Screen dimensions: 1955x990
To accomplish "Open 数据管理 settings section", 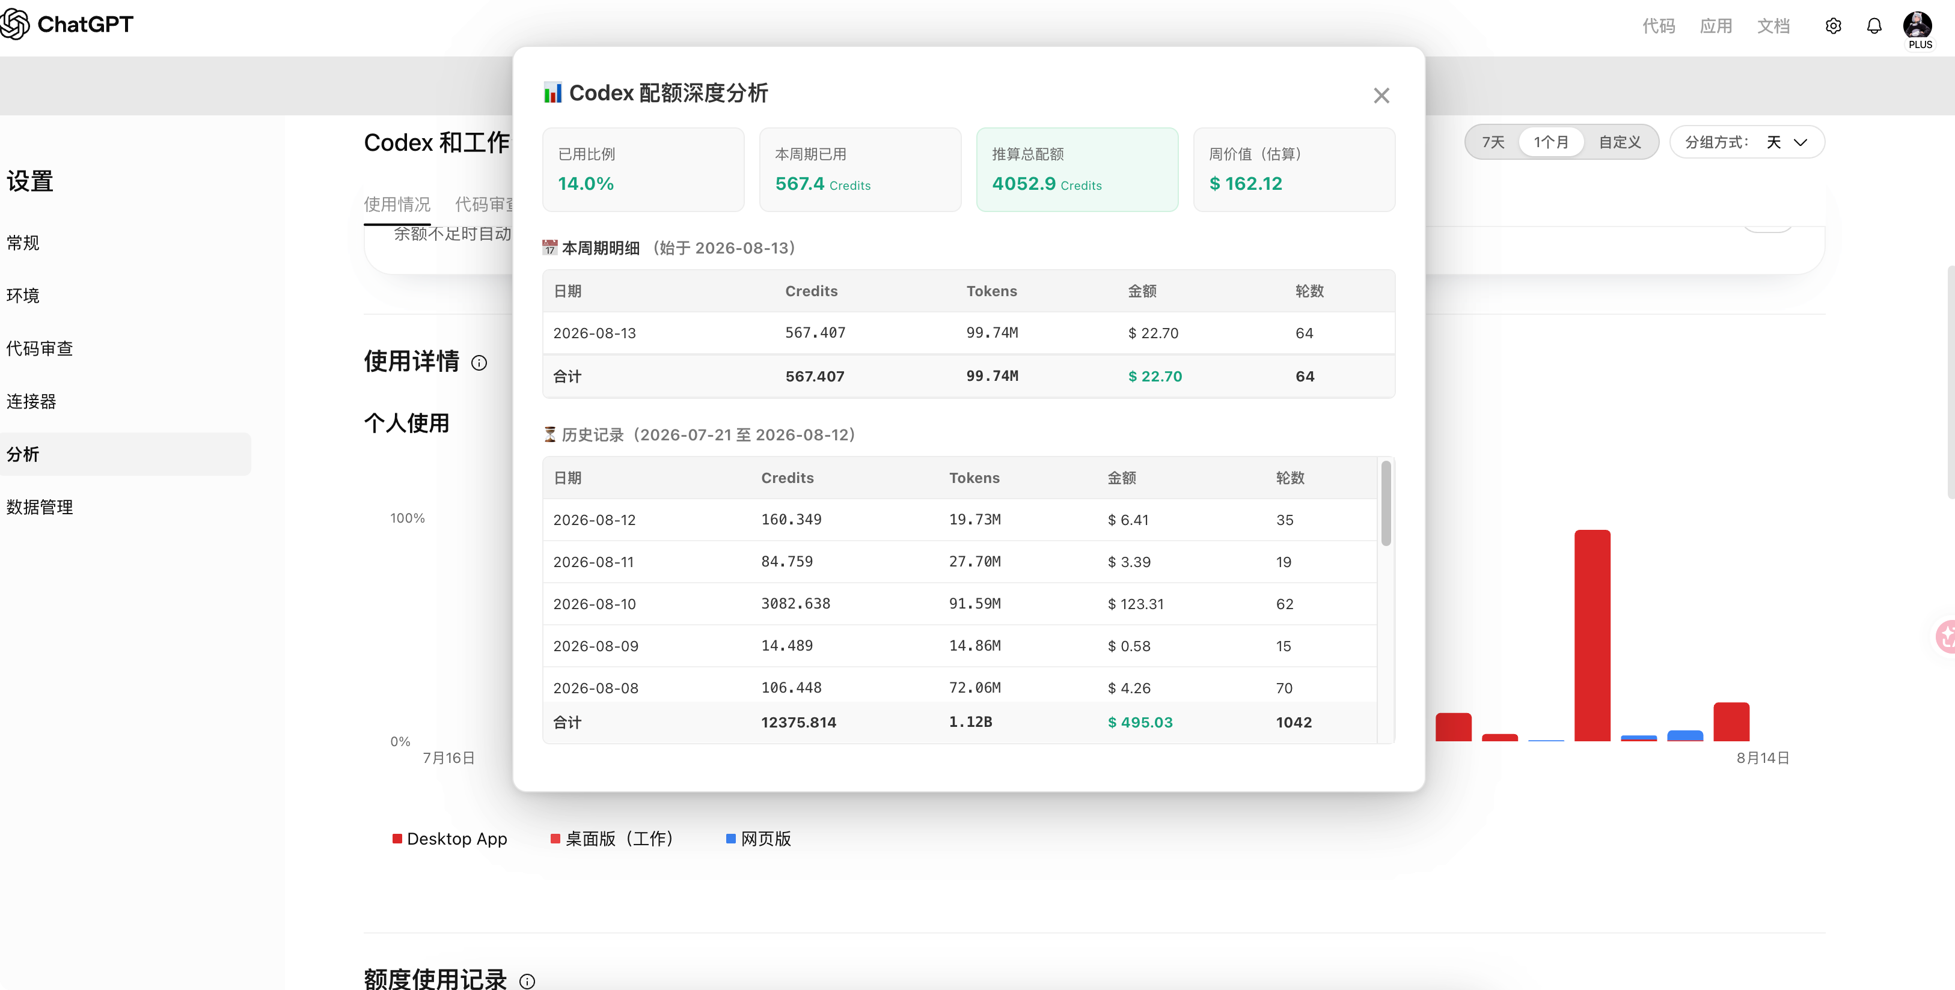I will (x=40, y=507).
